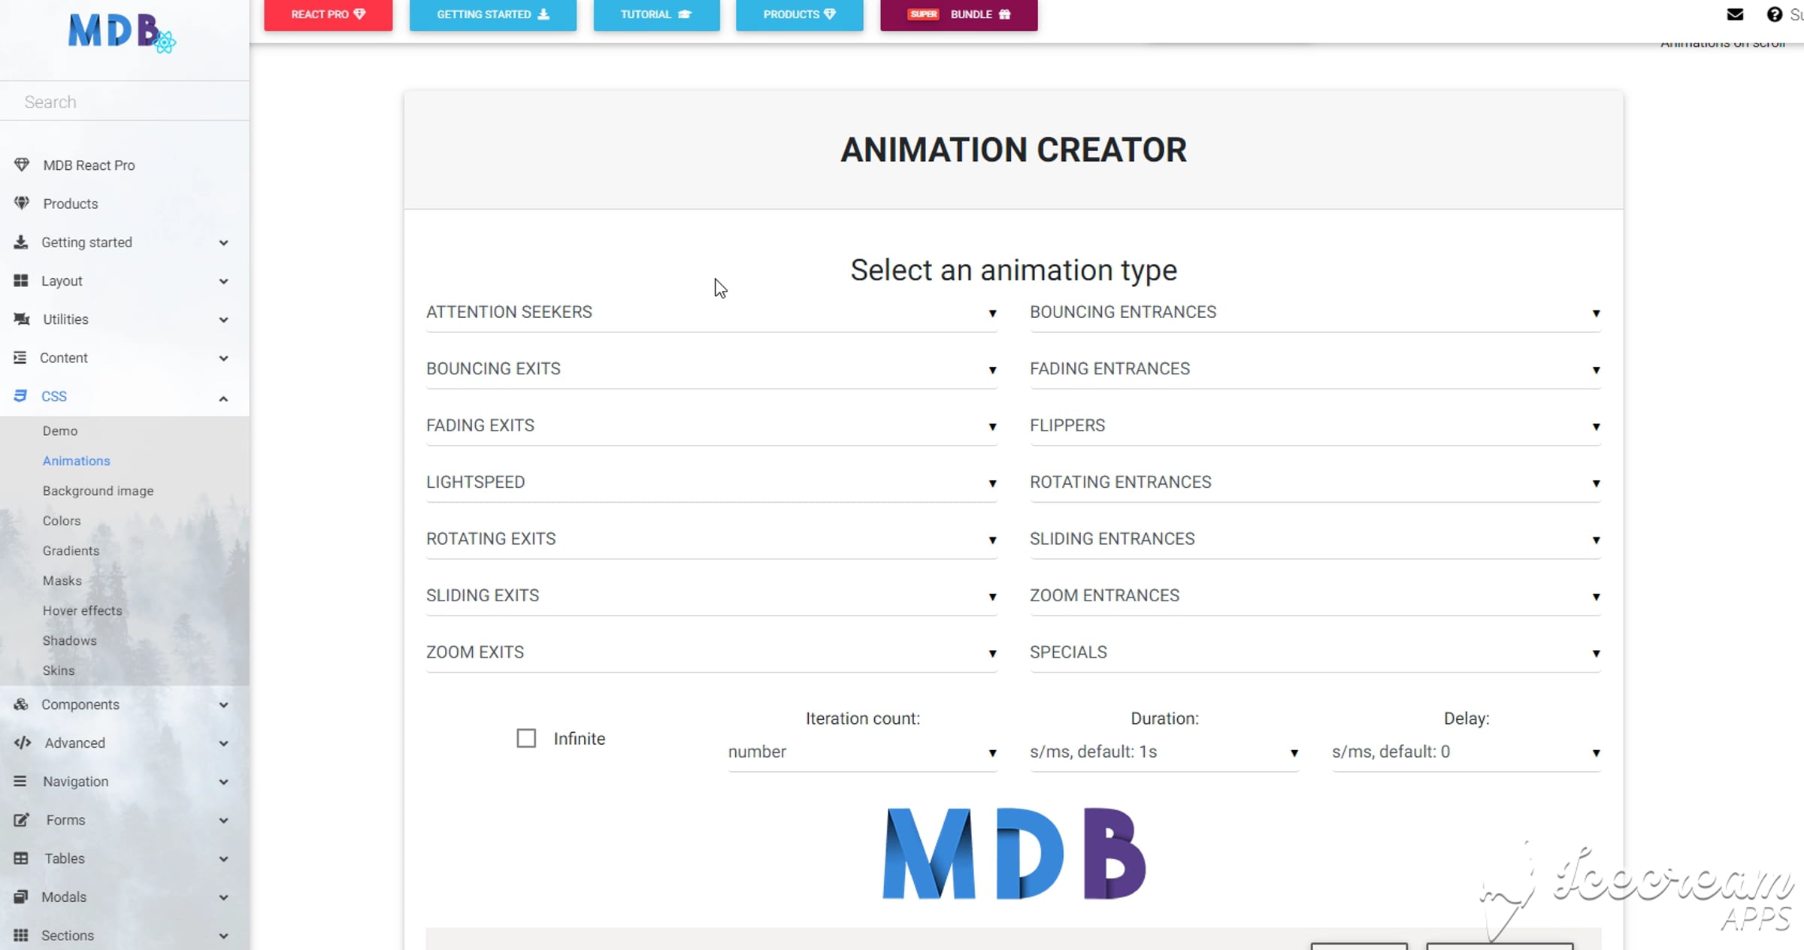This screenshot has height=950, width=1804.
Task: Click the diamond icon beside Products
Action: 22,203
